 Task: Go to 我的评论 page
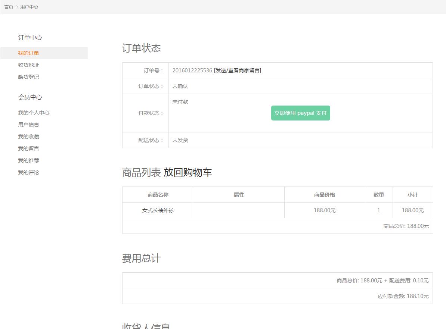tap(28, 172)
